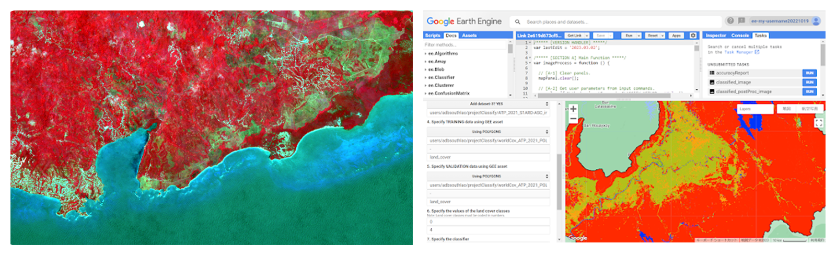This screenshot has height=255, width=836.
Task: Click the map zoom out minus button
Action: pos(573,119)
